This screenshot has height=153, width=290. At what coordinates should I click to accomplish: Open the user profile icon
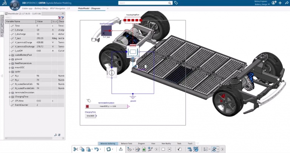(x=273, y=3)
